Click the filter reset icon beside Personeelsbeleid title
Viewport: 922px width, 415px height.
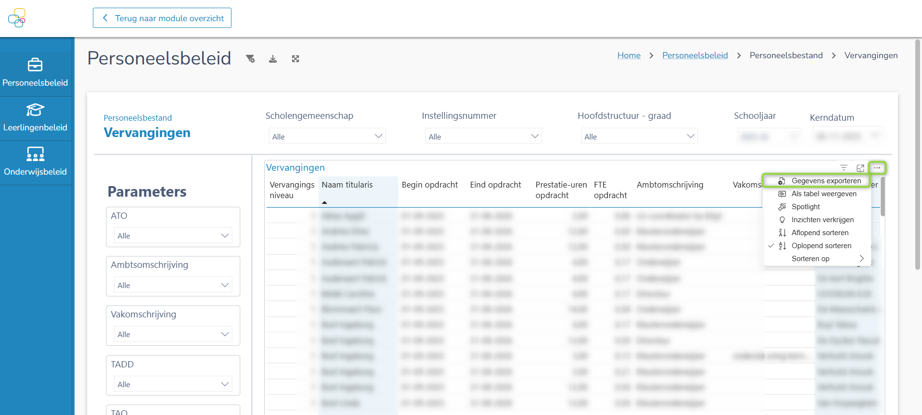point(250,59)
